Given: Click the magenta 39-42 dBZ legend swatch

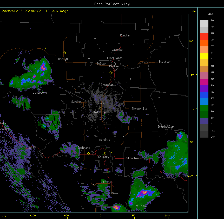Looking at the screenshot, I should (x=204, y=82).
